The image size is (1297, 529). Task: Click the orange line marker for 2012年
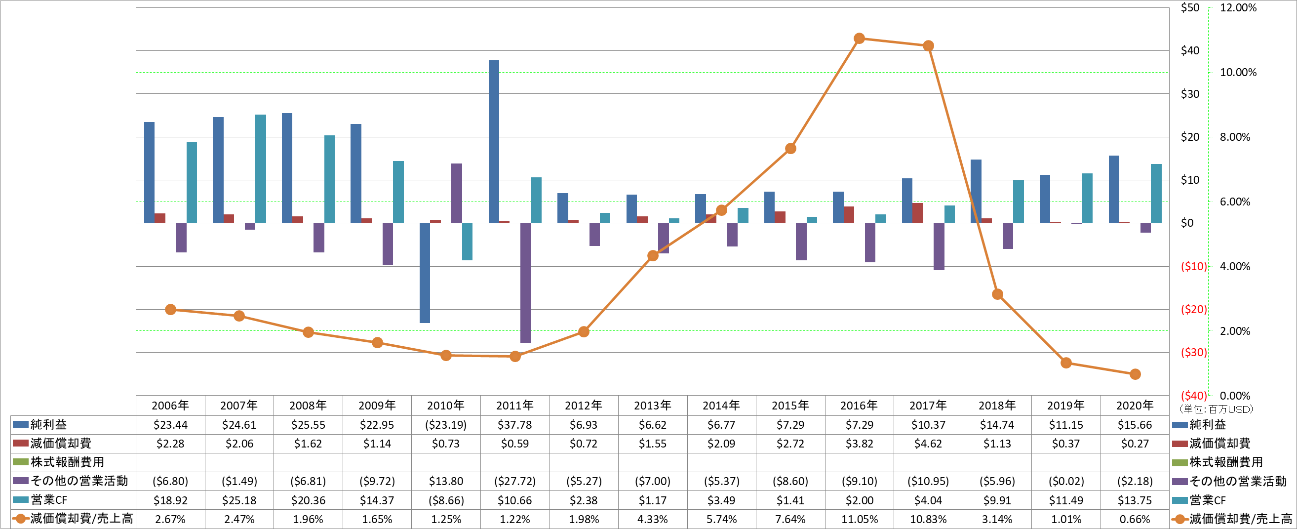pos(584,331)
